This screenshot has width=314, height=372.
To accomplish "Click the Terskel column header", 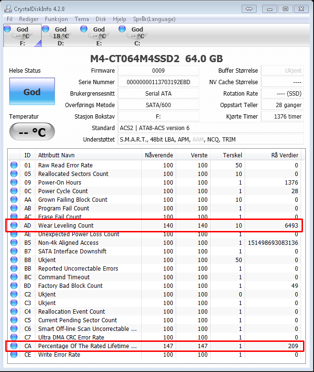I will [x=227, y=155].
